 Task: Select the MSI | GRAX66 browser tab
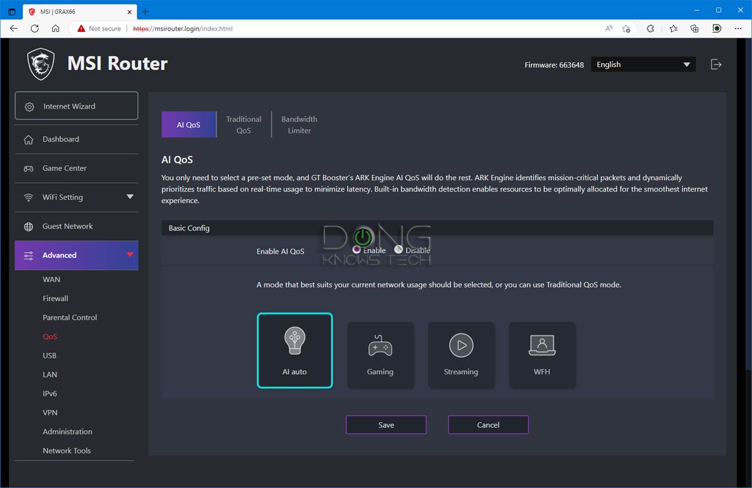click(x=80, y=11)
